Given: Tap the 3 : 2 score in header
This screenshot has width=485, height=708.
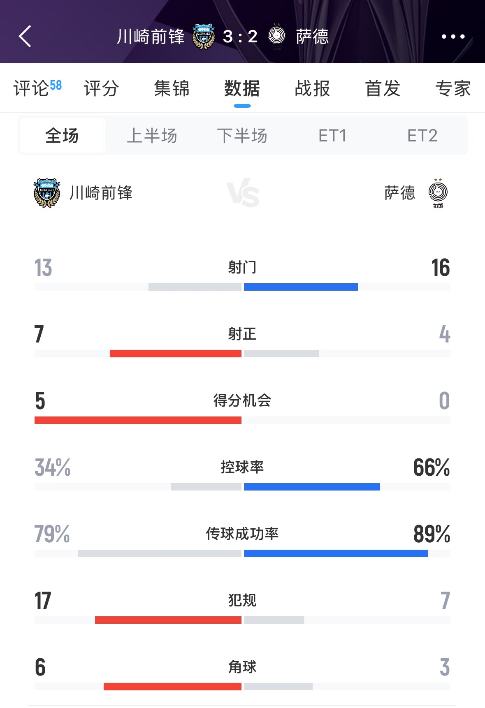Looking at the screenshot, I should click(240, 37).
